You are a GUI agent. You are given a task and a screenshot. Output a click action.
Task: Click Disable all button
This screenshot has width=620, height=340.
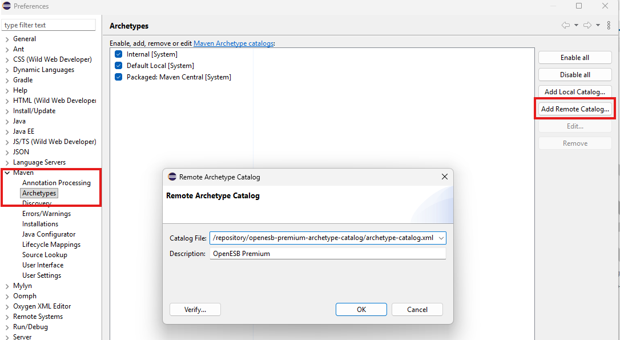(x=575, y=74)
